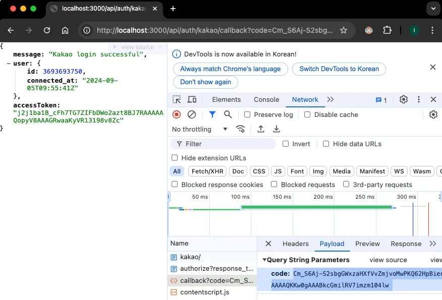The width and height of the screenshot is (442, 300).
Task: Click the record network log icon
Action: point(176,114)
